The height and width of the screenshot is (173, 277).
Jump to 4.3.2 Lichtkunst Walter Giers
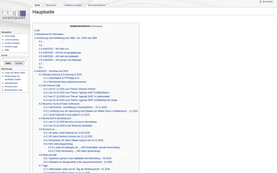point(90,111)
